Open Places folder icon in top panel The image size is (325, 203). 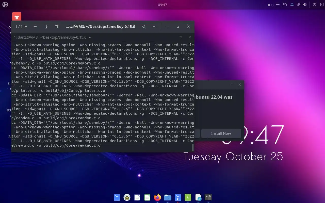(285, 5)
